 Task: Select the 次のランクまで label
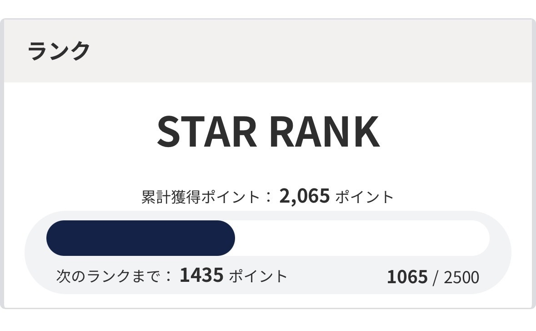point(108,276)
